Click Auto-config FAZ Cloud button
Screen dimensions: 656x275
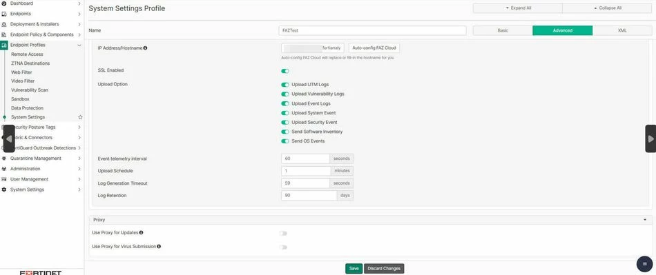point(374,48)
